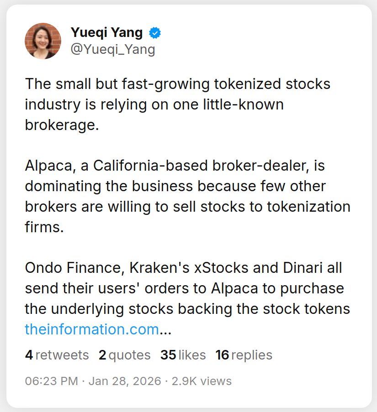
Task: View the 4 retweets list
Action: tap(57, 355)
